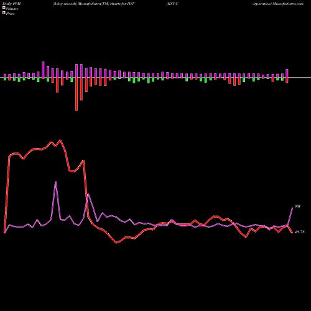The height and width of the screenshot is (311, 311).
Task: Click the Price legend label
Action: click(10, 14)
